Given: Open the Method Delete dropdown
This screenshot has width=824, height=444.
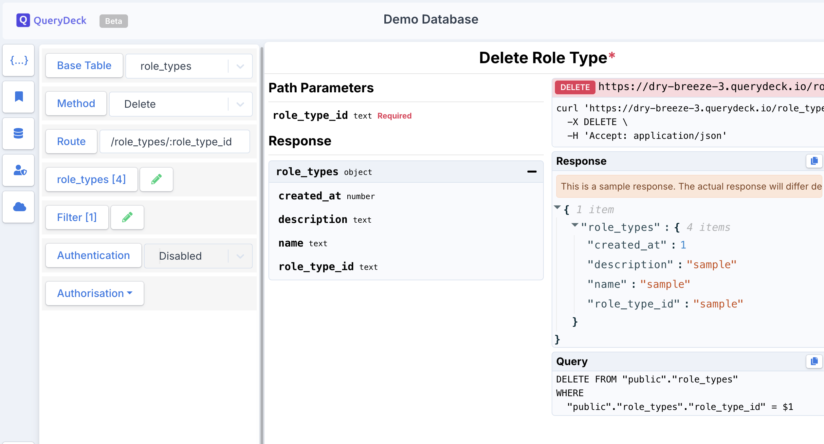Looking at the screenshot, I should [181, 104].
